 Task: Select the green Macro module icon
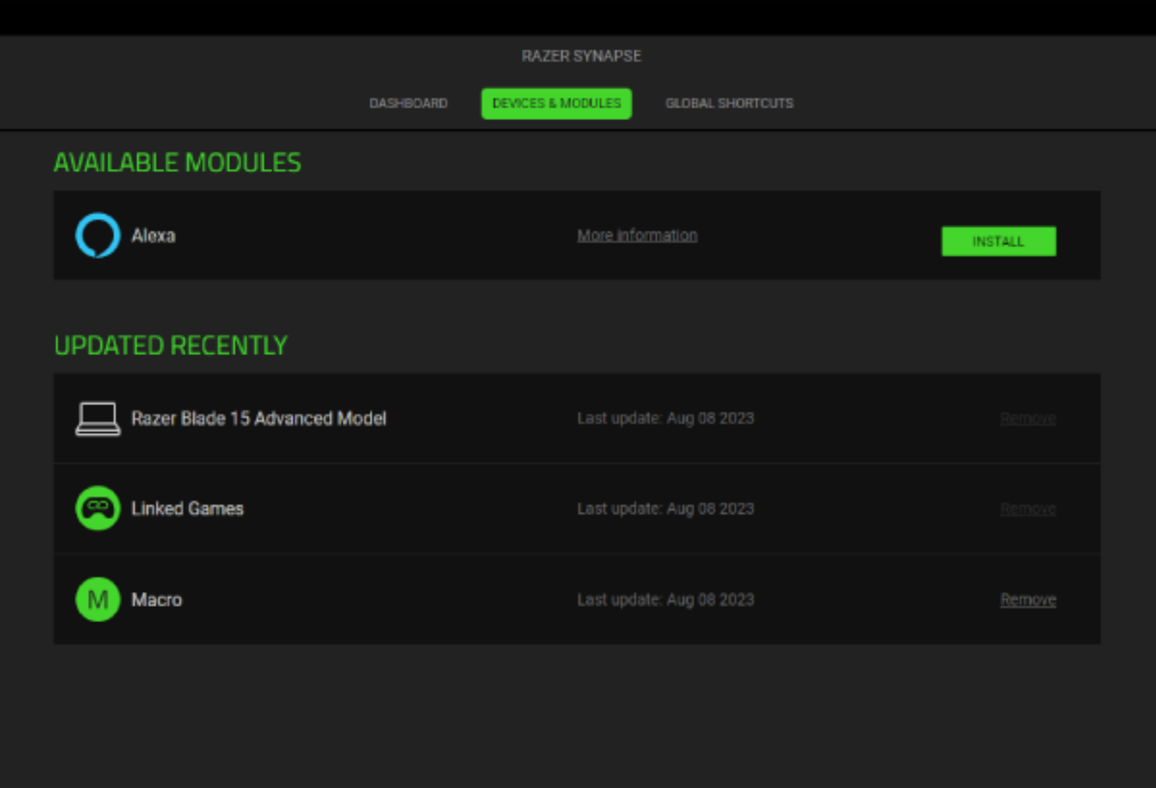pyautogui.click(x=97, y=599)
